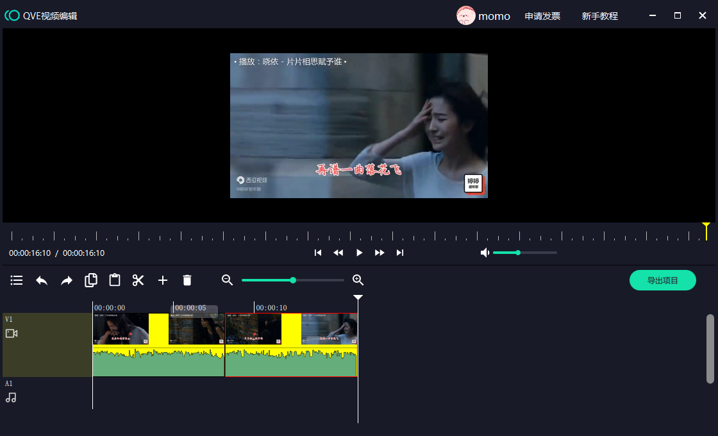The width and height of the screenshot is (718, 436).
Task: Open the track list menu icon
Action: pos(17,280)
